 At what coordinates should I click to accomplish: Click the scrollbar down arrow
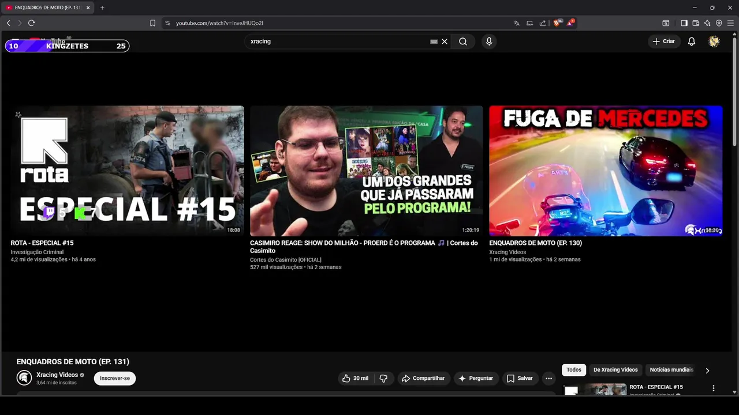tap(734, 392)
